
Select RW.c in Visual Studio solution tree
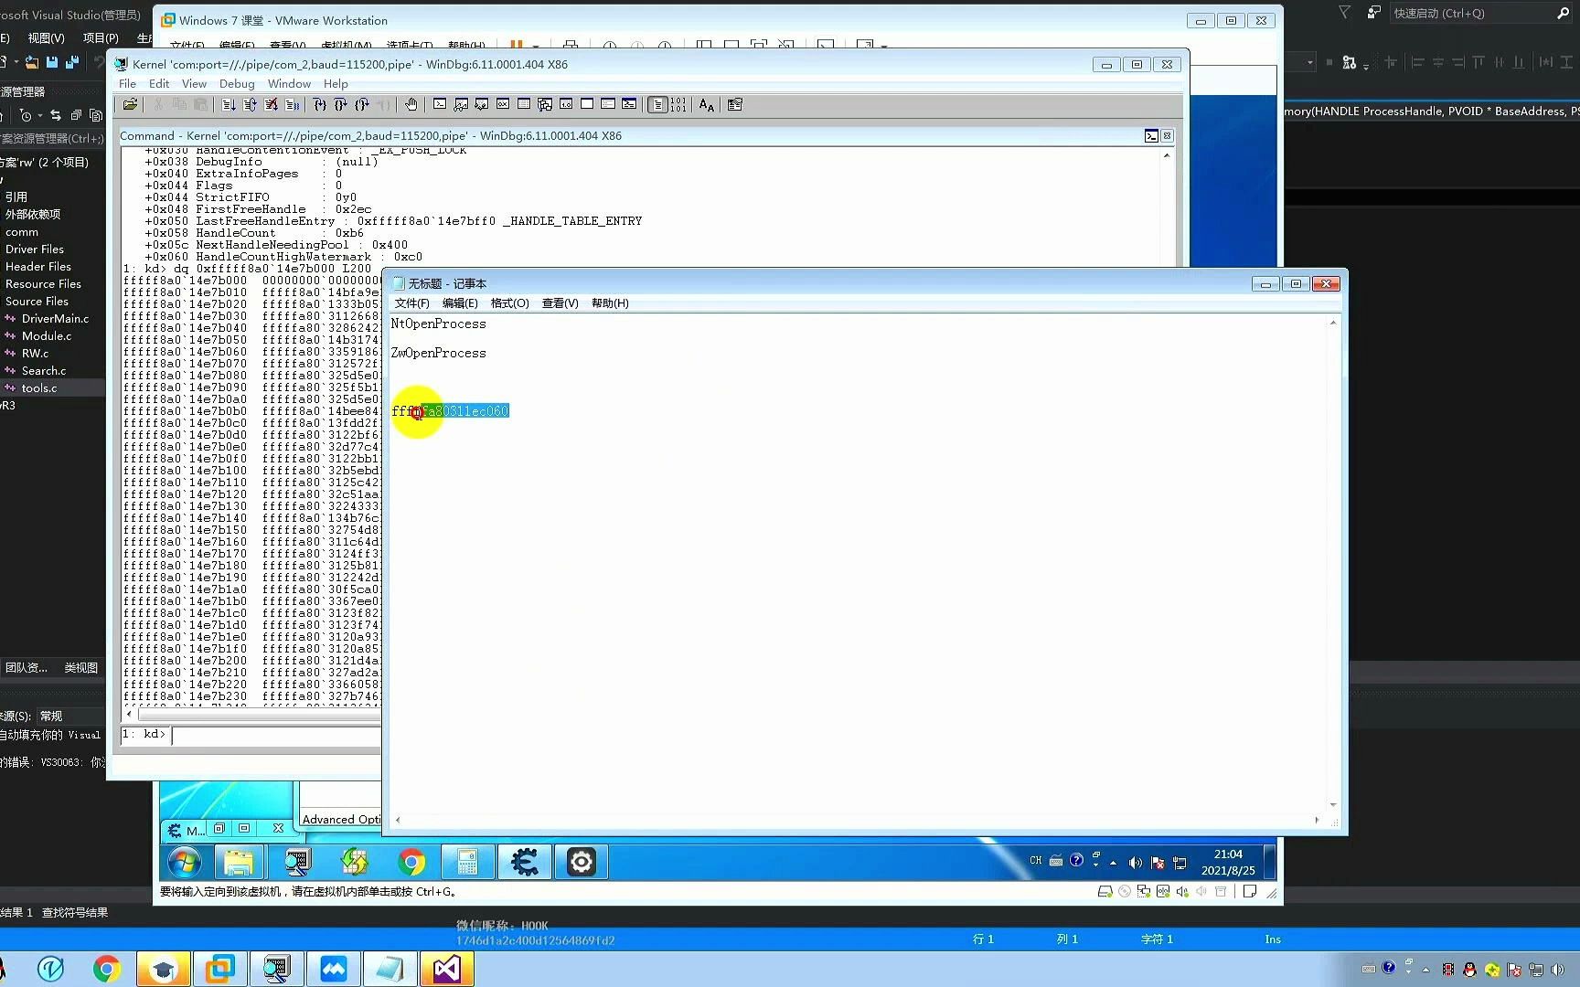click(35, 354)
